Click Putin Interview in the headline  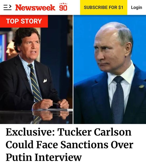44,157
